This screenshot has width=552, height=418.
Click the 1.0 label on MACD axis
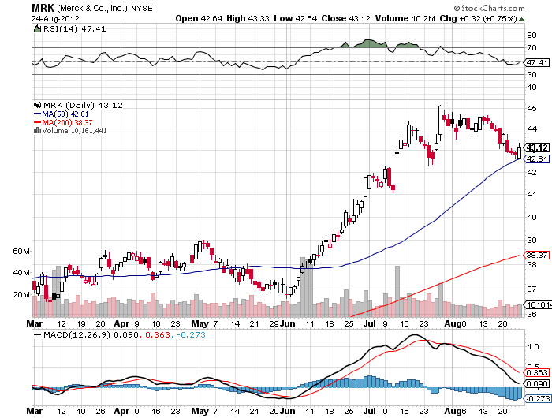(533, 347)
